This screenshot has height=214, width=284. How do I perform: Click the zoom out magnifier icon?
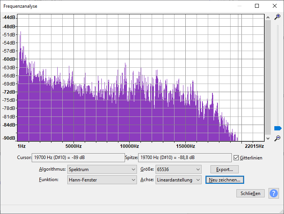click(x=277, y=138)
